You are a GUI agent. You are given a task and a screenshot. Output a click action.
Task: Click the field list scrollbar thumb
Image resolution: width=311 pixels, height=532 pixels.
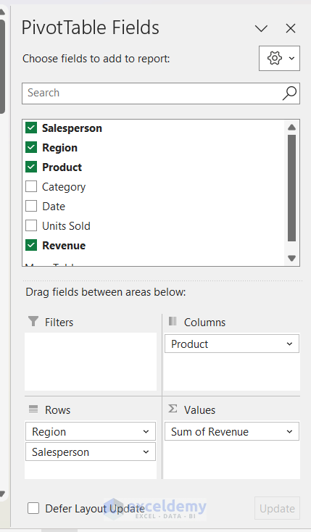coord(291,188)
